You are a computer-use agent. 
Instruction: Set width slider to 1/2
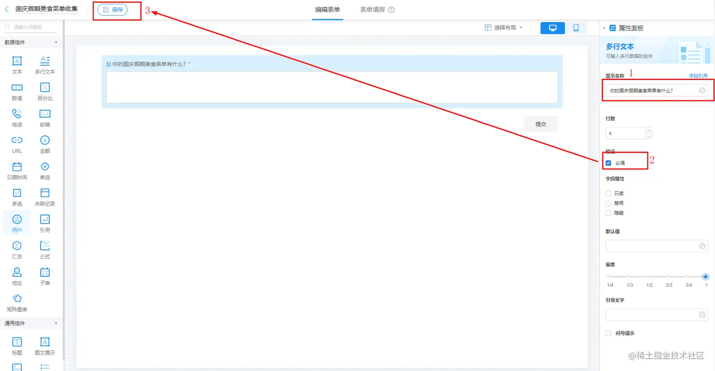click(648, 276)
